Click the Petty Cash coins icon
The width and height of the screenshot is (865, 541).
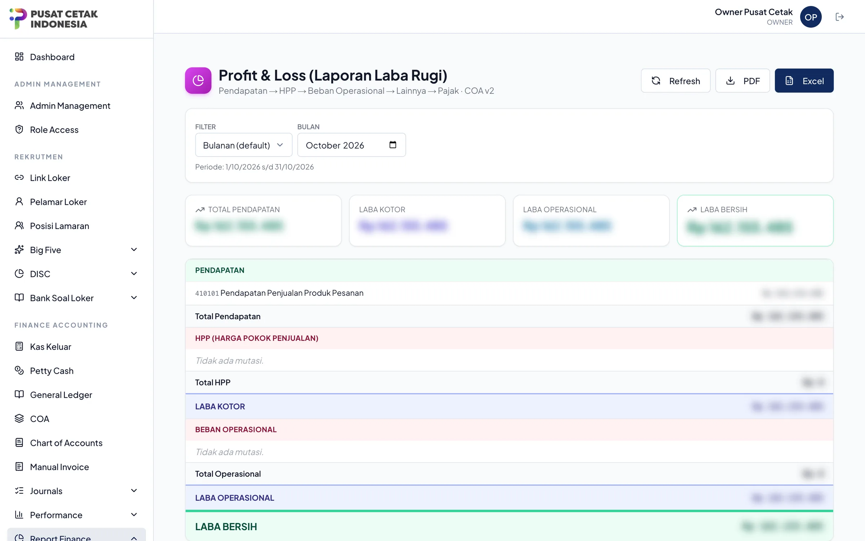[19, 370]
